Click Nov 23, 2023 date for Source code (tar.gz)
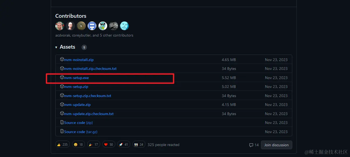Viewport: 350px width, 157px height. click(x=276, y=132)
